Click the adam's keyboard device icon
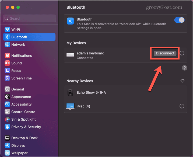The width and height of the screenshot is (193, 157). click(x=70, y=55)
